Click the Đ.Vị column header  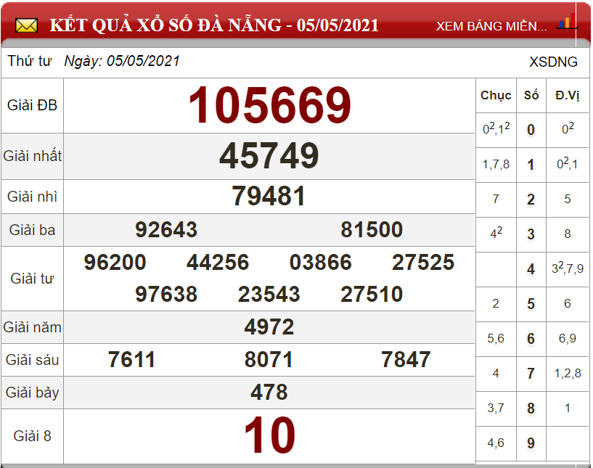pyautogui.click(x=567, y=95)
